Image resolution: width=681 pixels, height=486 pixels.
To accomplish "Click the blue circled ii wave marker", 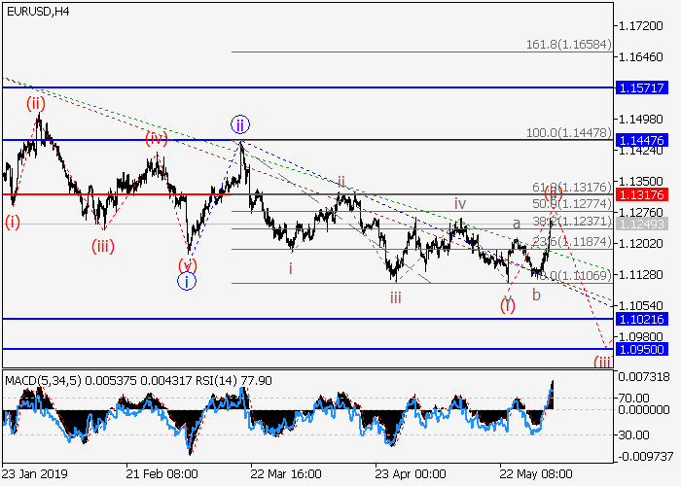I will pos(240,124).
